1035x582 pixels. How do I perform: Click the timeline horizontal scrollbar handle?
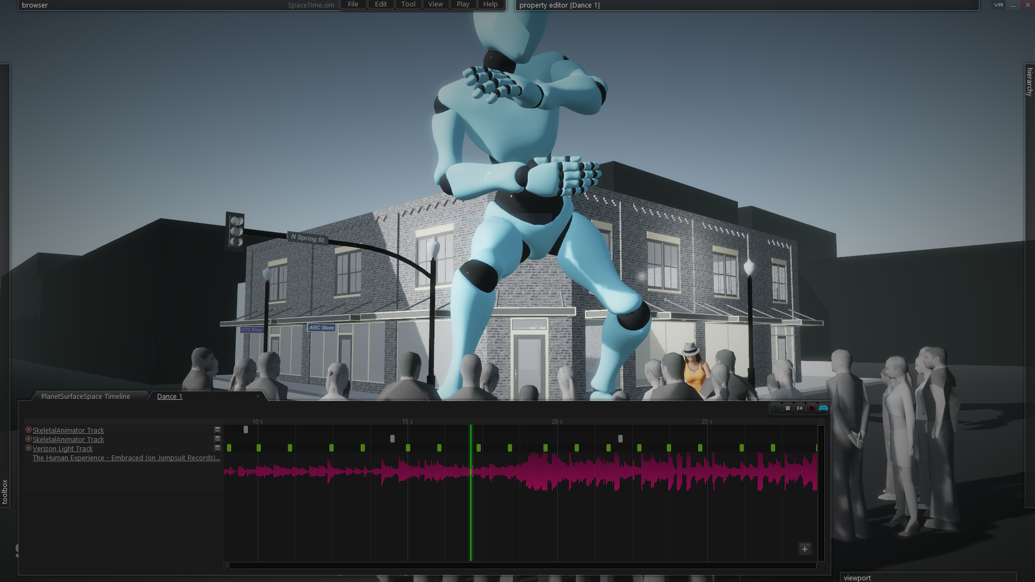[x=227, y=566]
